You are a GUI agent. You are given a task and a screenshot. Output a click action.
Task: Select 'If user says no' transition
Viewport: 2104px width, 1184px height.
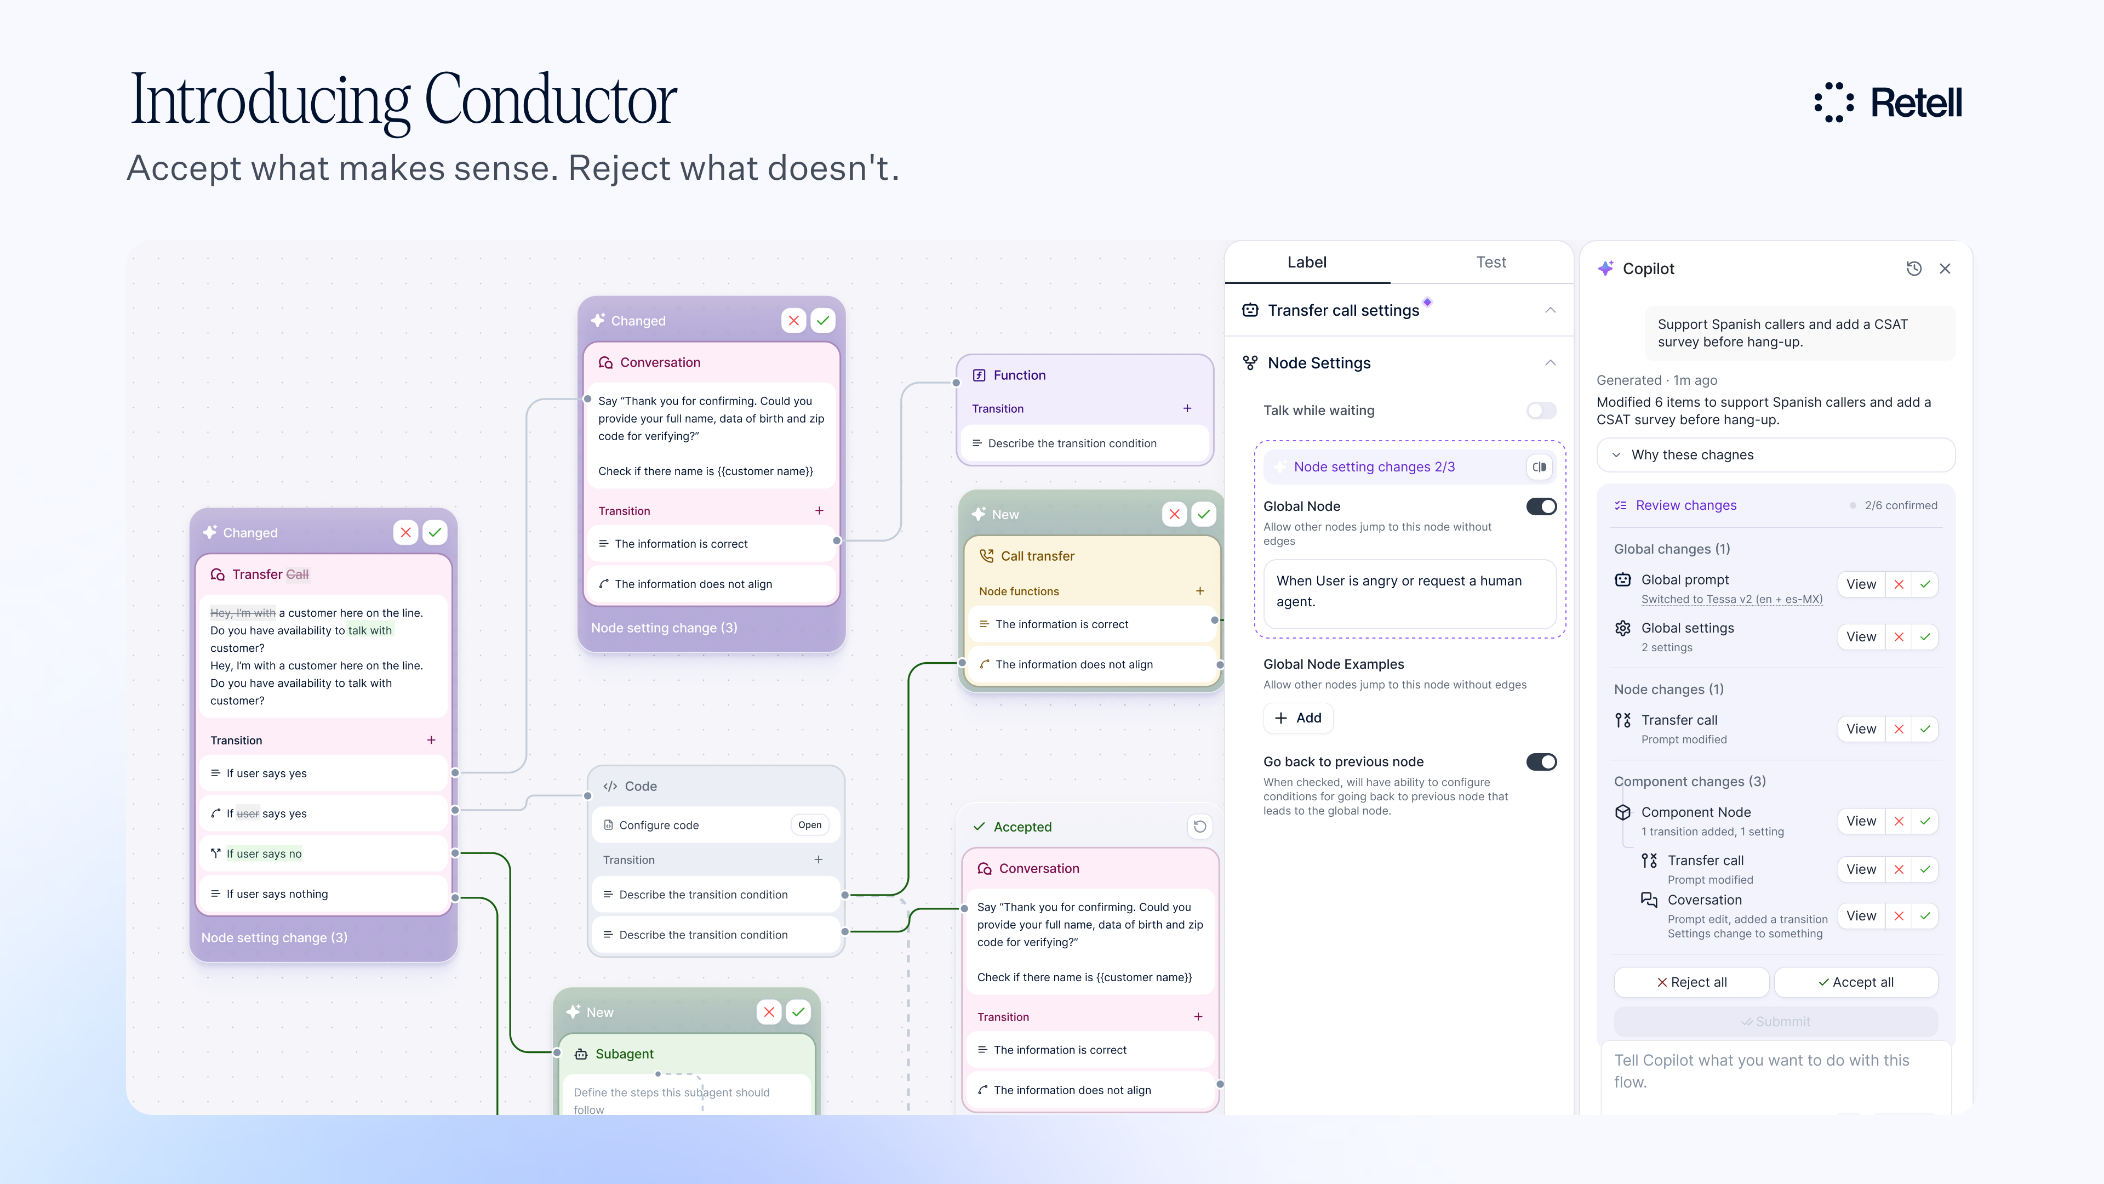click(323, 854)
